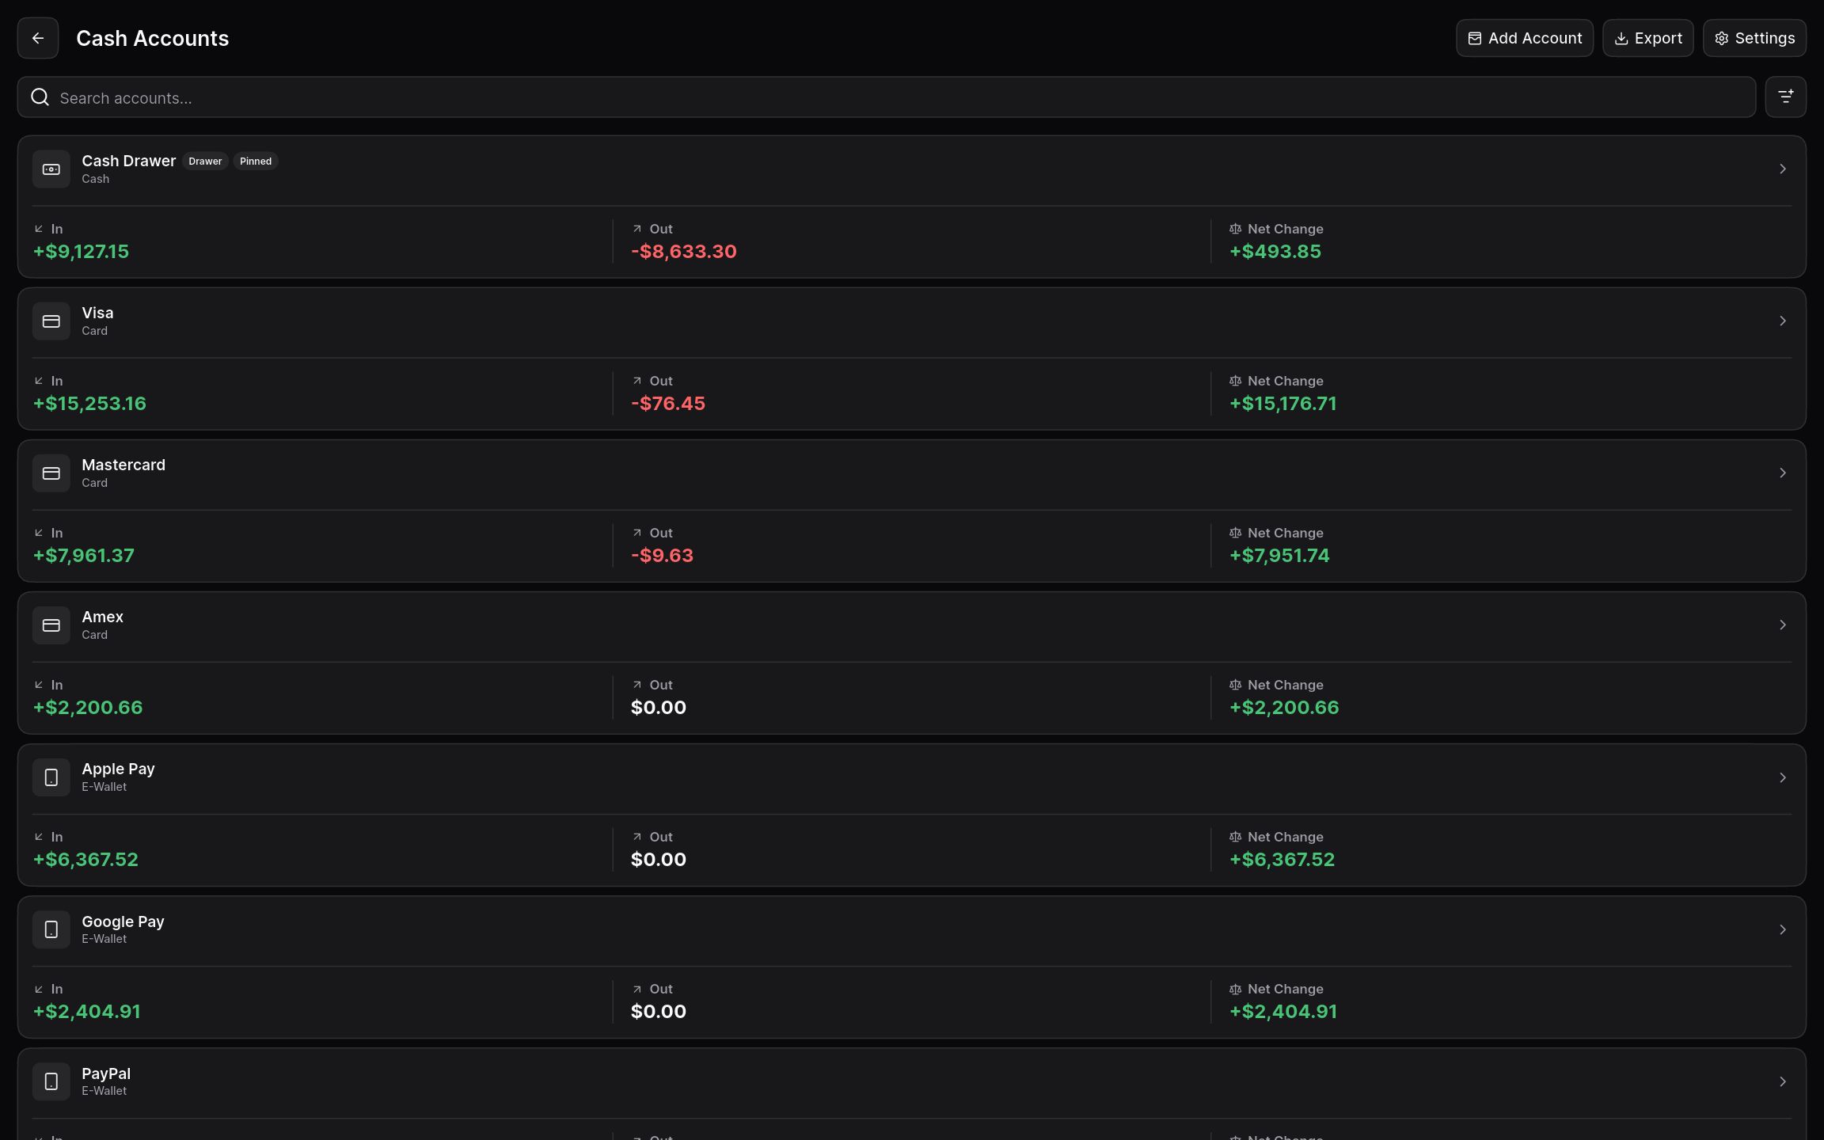Click the Visa card icon
The width and height of the screenshot is (1824, 1140).
[x=51, y=321]
